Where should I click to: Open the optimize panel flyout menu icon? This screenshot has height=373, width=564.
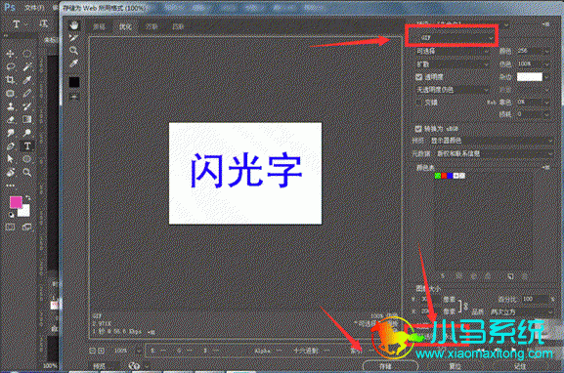click(x=546, y=24)
